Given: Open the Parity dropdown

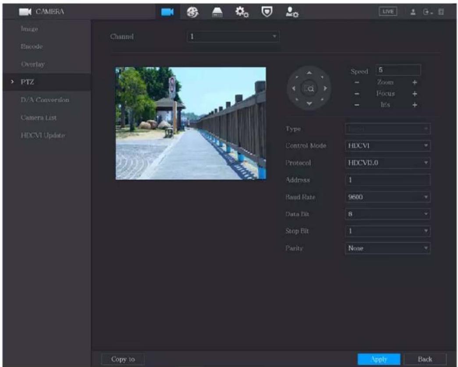Looking at the screenshot, I should coord(387,248).
